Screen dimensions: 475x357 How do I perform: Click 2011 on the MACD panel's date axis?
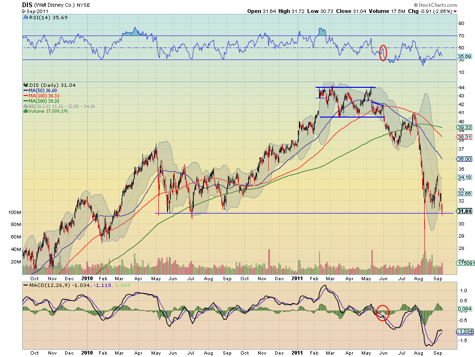[297, 353]
